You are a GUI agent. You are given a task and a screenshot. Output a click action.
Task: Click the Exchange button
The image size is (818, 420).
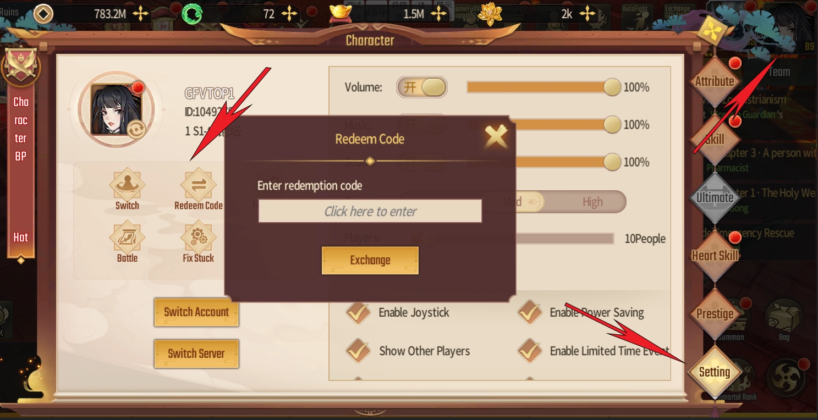[x=370, y=260]
